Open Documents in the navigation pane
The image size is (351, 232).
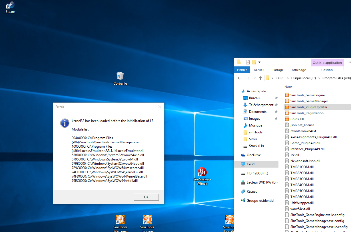click(258, 112)
